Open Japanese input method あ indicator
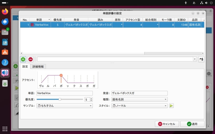This screenshot has width=215, height=134. [x=194, y=3]
